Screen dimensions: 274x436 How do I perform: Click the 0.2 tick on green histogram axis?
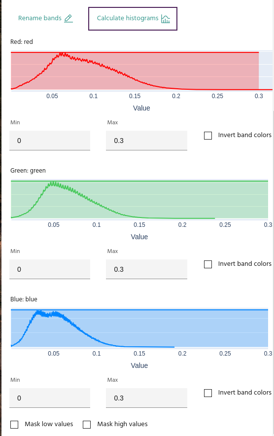pos(182,225)
